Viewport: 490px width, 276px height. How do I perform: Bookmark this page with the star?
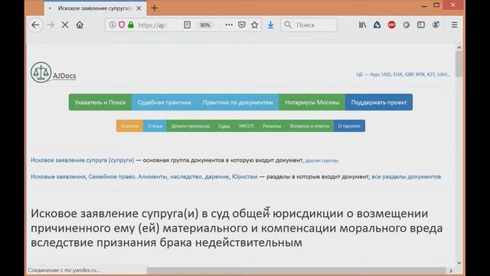[x=255, y=25]
